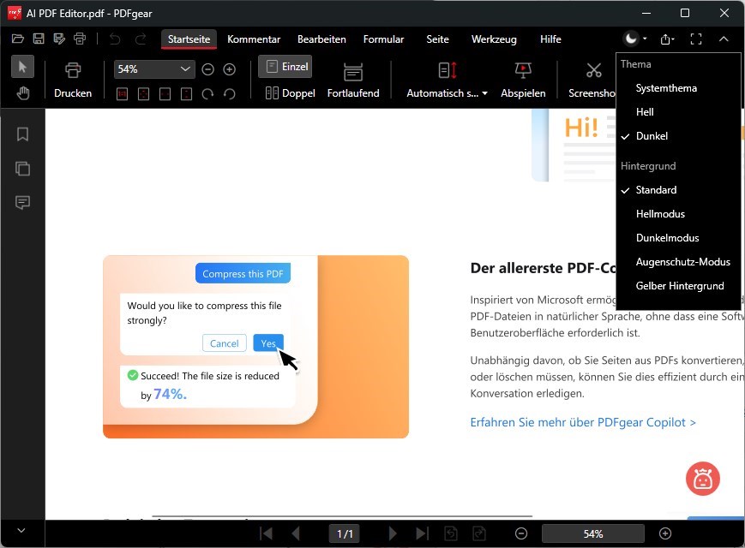Click the small printer icon in quick access bar
Screen dimensions: 745x548
(x=80, y=39)
